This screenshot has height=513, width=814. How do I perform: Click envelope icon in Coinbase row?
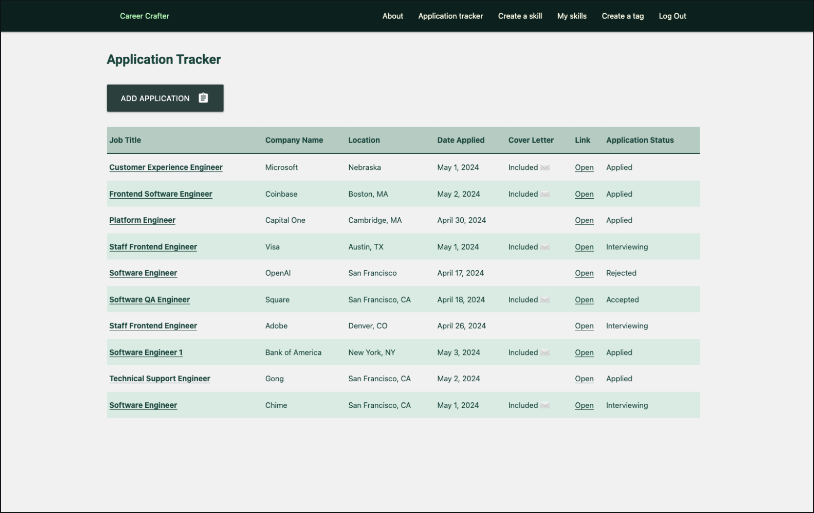[x=545, y=194]
